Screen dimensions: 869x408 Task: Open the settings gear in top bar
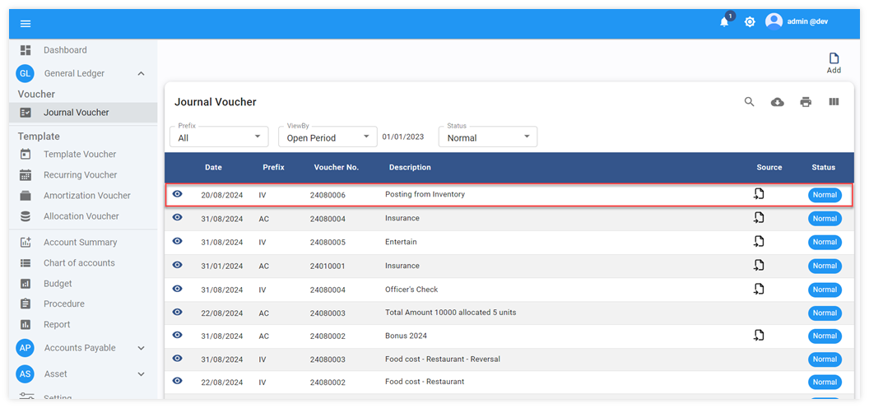[750, 22]
